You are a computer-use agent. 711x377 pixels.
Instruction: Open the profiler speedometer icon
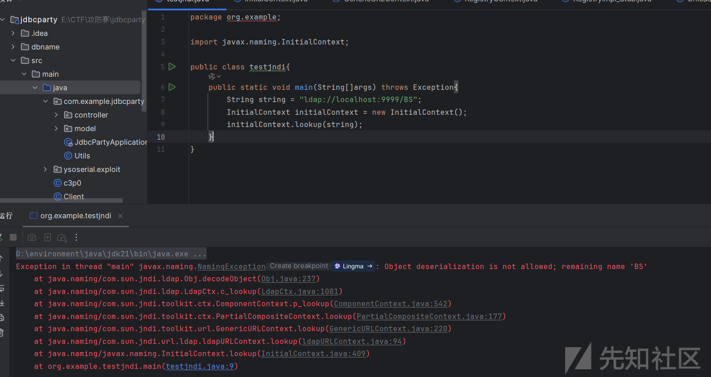click(x=62, y=237)
